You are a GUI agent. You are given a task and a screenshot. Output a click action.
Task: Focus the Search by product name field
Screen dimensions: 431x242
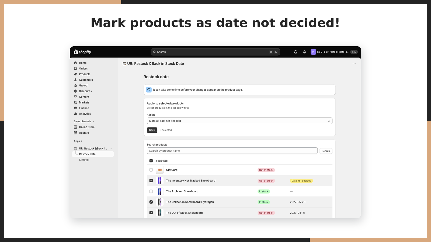click(232, 151)
